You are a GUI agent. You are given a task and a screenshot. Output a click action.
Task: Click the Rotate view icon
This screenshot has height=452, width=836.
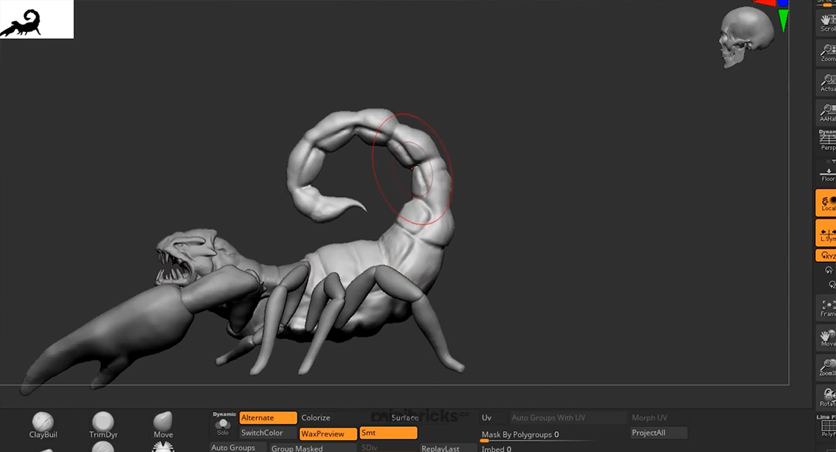[x=828, y=397]
